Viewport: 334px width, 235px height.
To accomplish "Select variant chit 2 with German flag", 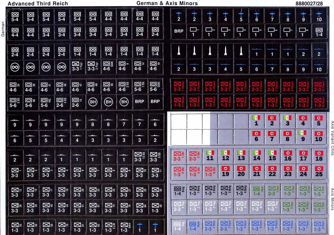I will pyautogui.click(x=272, y=121).
